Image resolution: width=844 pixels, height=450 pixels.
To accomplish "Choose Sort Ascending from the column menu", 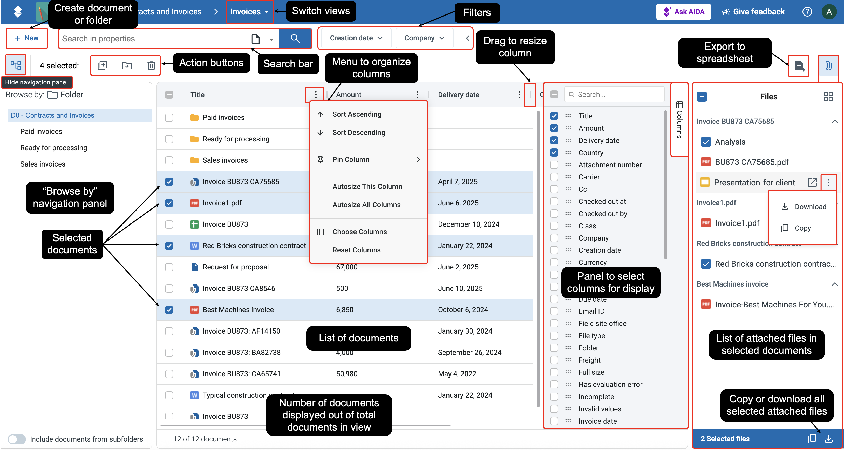I will coord(368,114).
